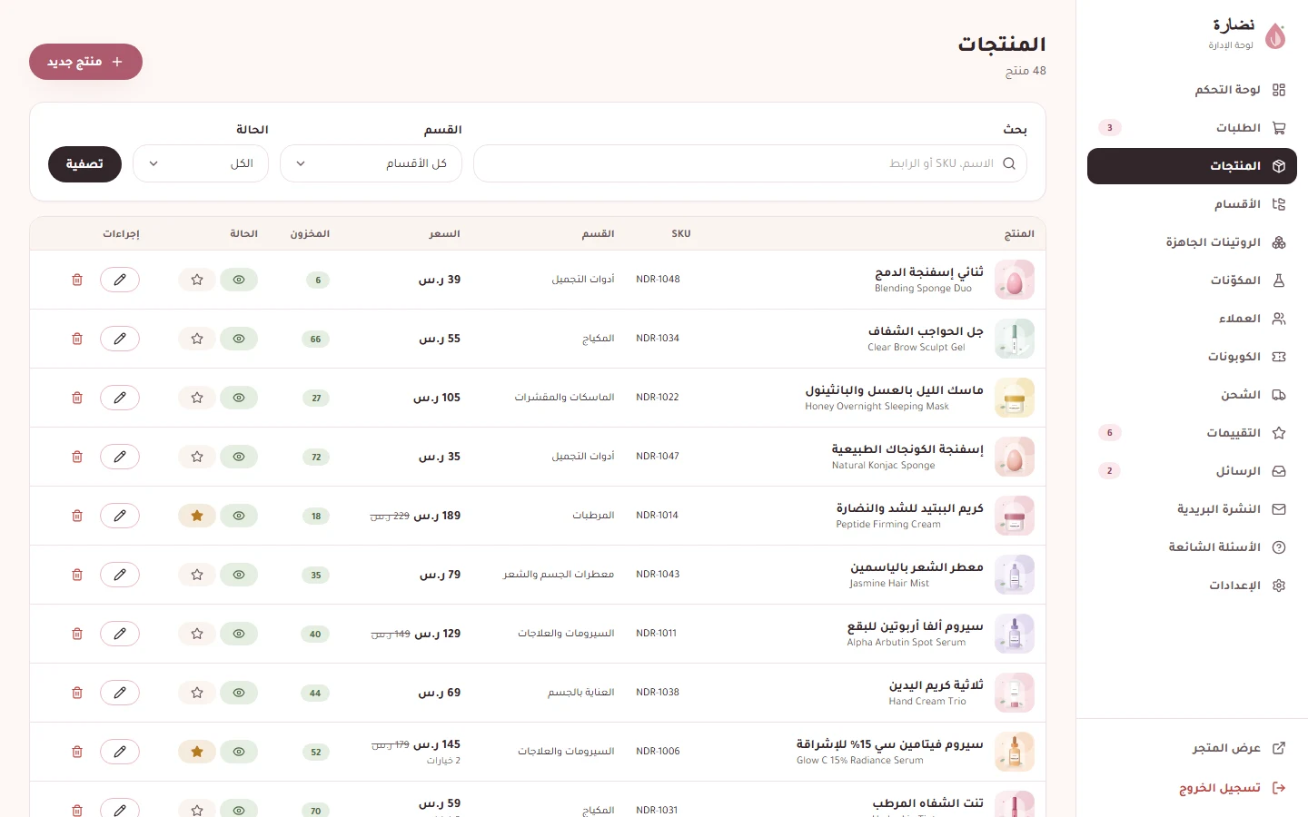Open الإعدادات settings page

pyautogui.click(x=1192, y=586)
